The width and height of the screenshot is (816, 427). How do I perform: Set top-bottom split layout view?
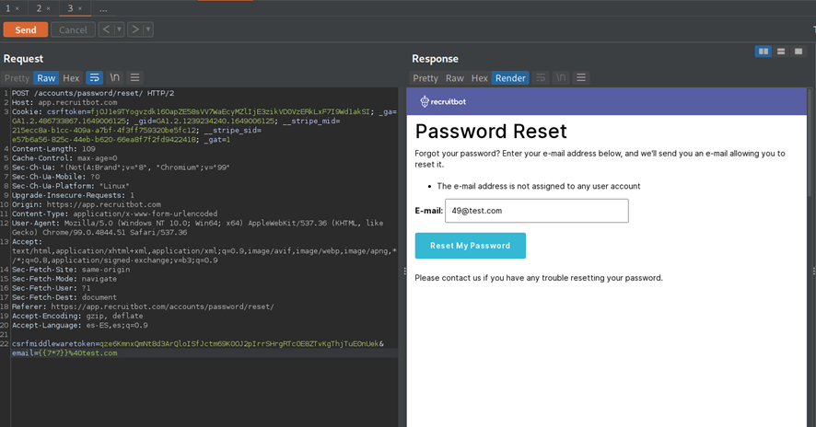coord(781,51)
